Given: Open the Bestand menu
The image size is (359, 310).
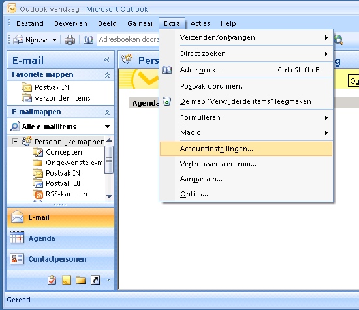Looking at the screenshot, I should [30, 23].
